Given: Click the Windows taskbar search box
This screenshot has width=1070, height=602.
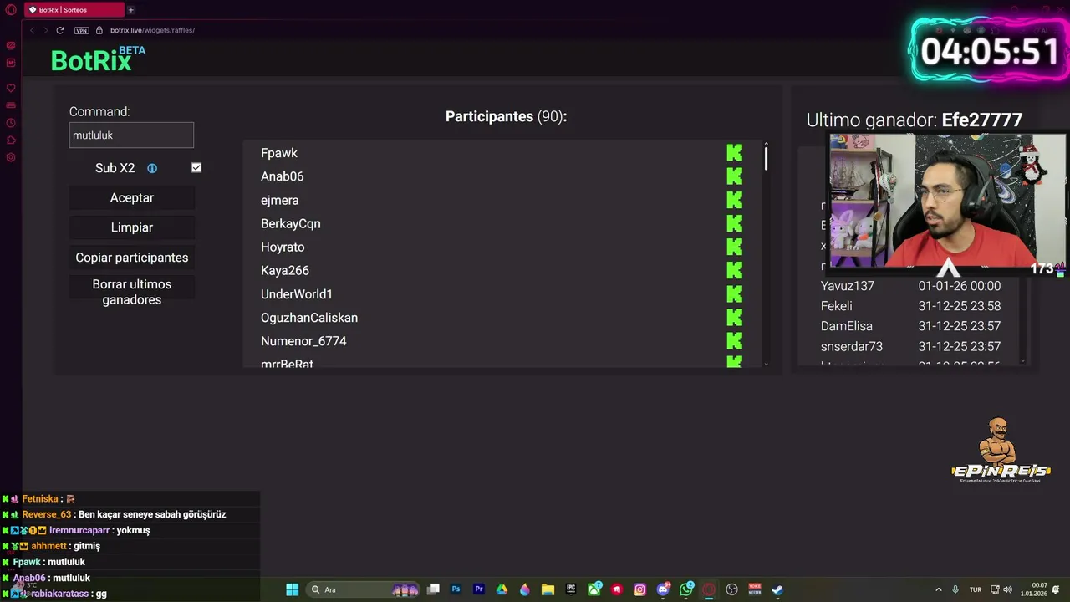Looking at the screenshot, I should coord(364,589).
